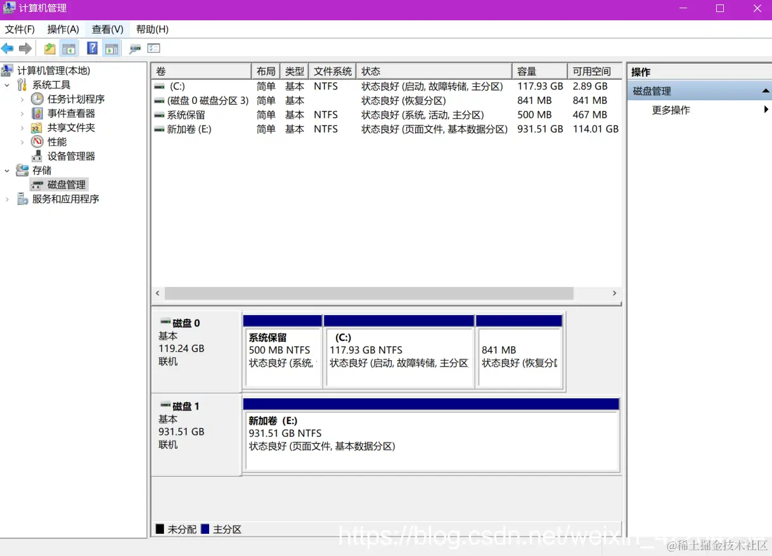Expand the 任务计划程序 node
Image resolution: width=772 pixels, height=556 pixels.
(x=22, y=99)
